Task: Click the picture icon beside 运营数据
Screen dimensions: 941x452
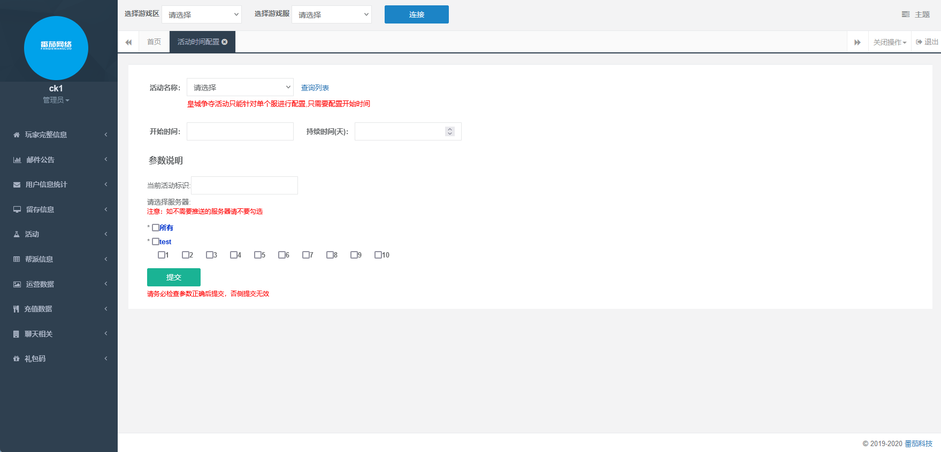Action: (17, 284)
